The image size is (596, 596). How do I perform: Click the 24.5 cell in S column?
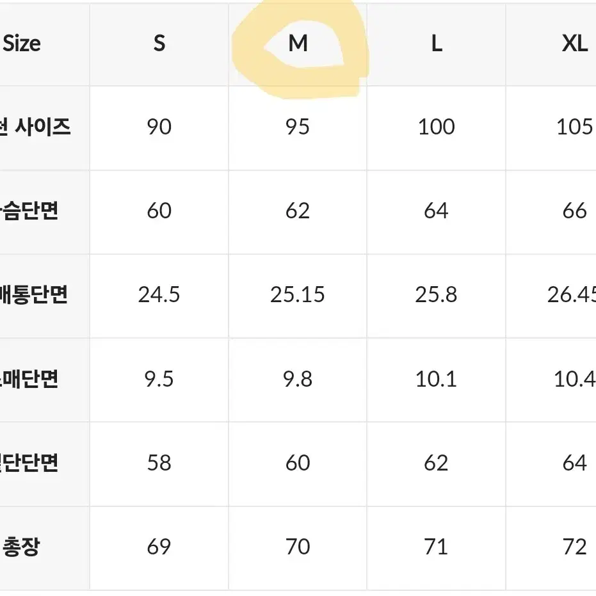point(159,294)
